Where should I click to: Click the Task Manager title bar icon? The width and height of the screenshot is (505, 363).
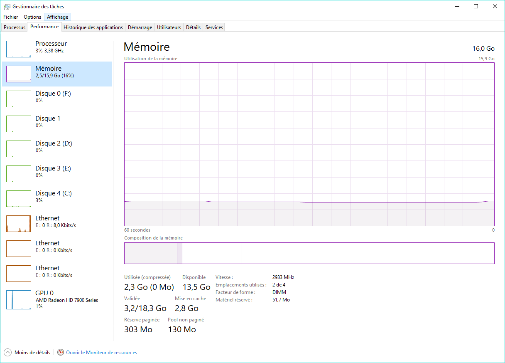tap(7, 7)
